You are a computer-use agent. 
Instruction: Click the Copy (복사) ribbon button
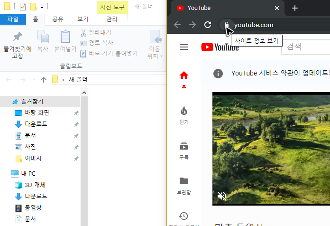[43, 41]
